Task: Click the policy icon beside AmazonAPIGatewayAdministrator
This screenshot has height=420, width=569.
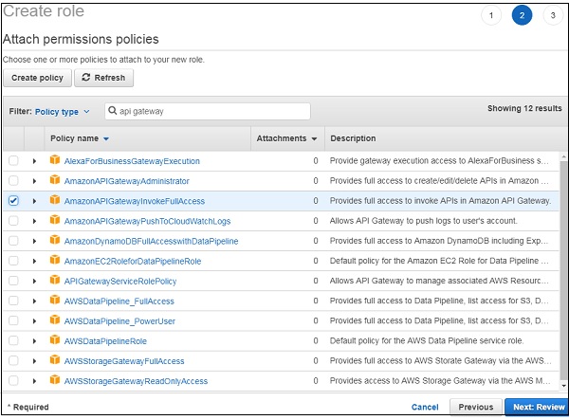Action: point(54,181)
